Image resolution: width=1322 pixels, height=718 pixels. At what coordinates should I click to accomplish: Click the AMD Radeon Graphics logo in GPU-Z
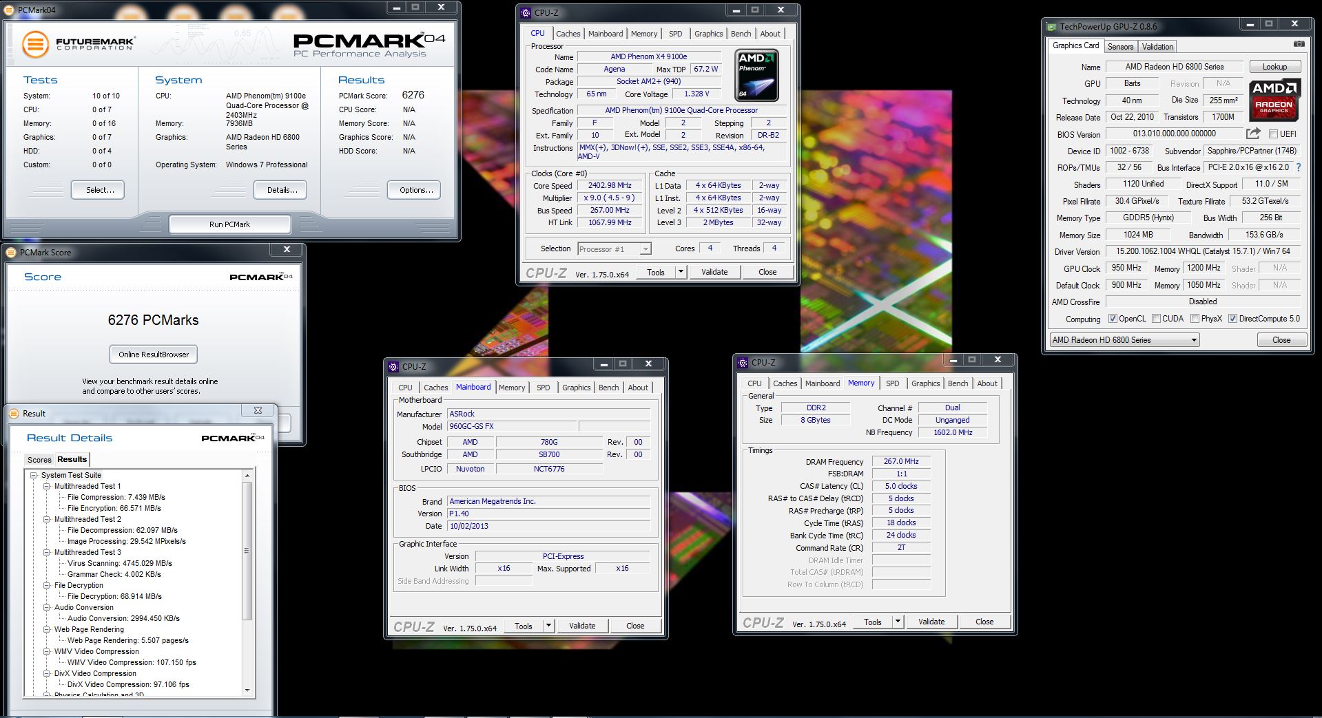1274,99
